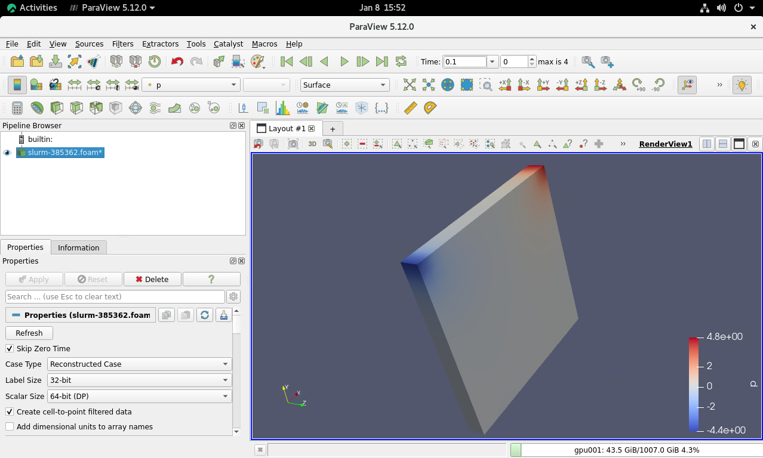Click the Delete button
This screenshot has height=458, width=763.
152,279
